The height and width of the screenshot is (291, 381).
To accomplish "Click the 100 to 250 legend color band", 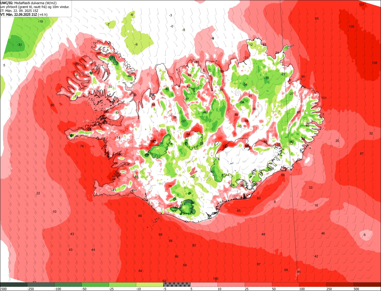I will coord(313,284).
